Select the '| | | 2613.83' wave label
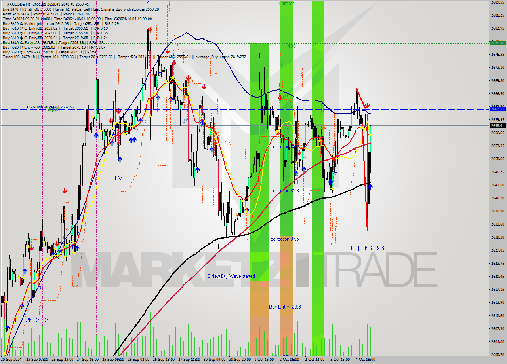Image resolution: width=507 pixels, height=364 pixels. 32,320
